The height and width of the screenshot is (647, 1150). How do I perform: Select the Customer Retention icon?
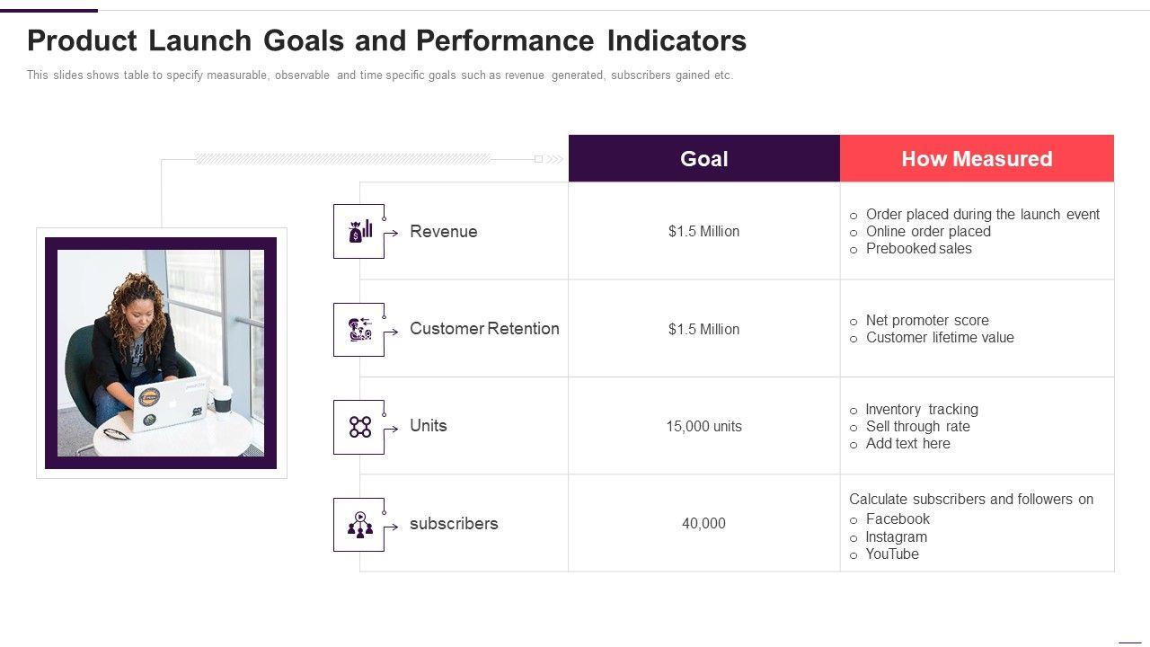pos(359,330)
